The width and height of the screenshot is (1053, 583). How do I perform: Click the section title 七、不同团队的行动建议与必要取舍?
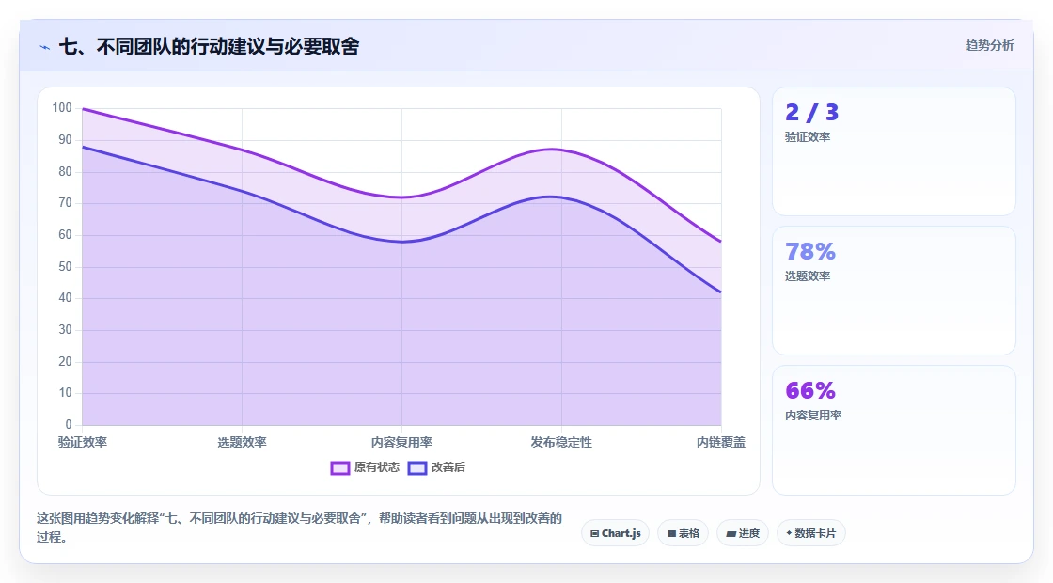(209, 46)
